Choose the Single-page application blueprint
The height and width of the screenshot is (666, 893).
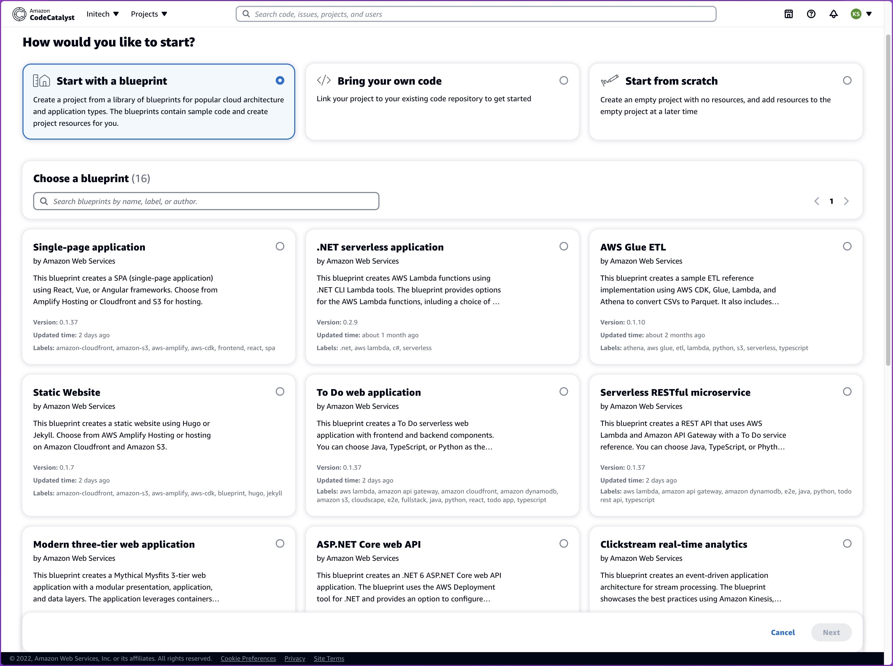tap(280, 246)
